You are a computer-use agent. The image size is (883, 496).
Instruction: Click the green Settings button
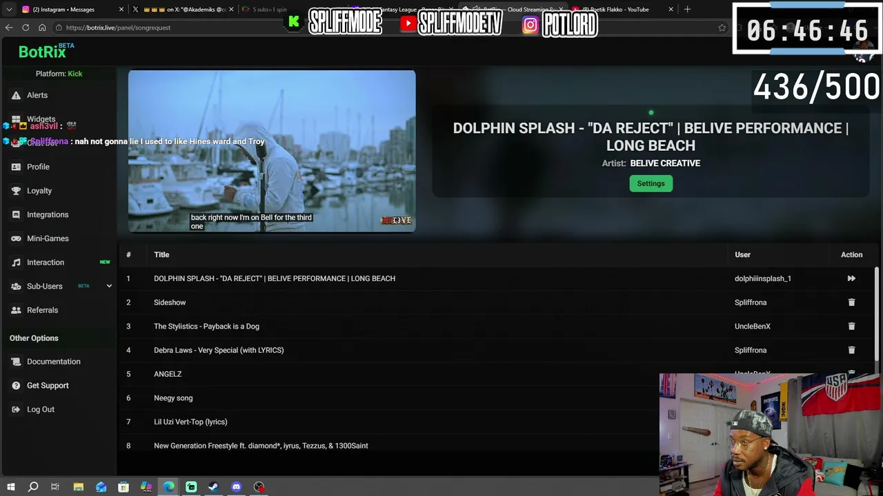pyautogui.click(x=651, y=183)
